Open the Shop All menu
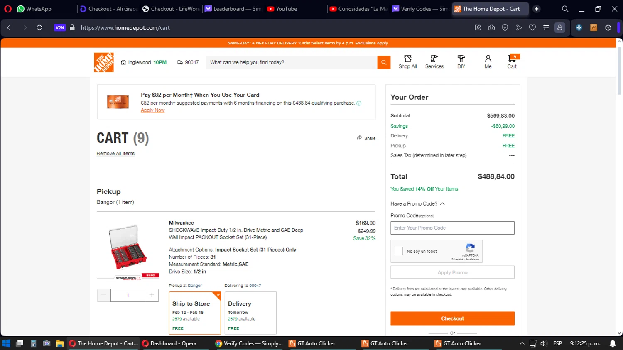 click(407, 62)
